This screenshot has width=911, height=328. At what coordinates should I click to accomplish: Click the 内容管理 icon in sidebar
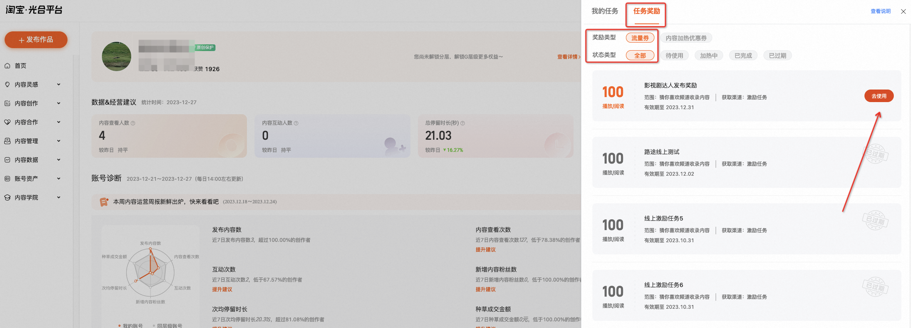8,141
